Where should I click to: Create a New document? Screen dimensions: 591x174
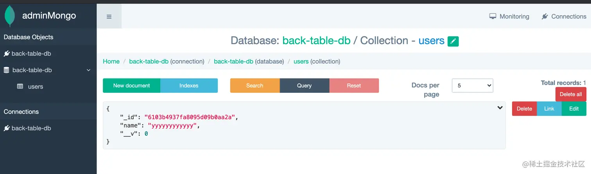click(x=132, y=85)
